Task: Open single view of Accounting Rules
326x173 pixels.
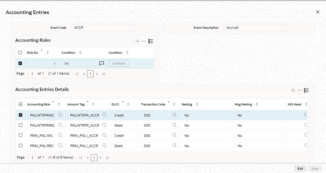Action: tap(151, 41)
